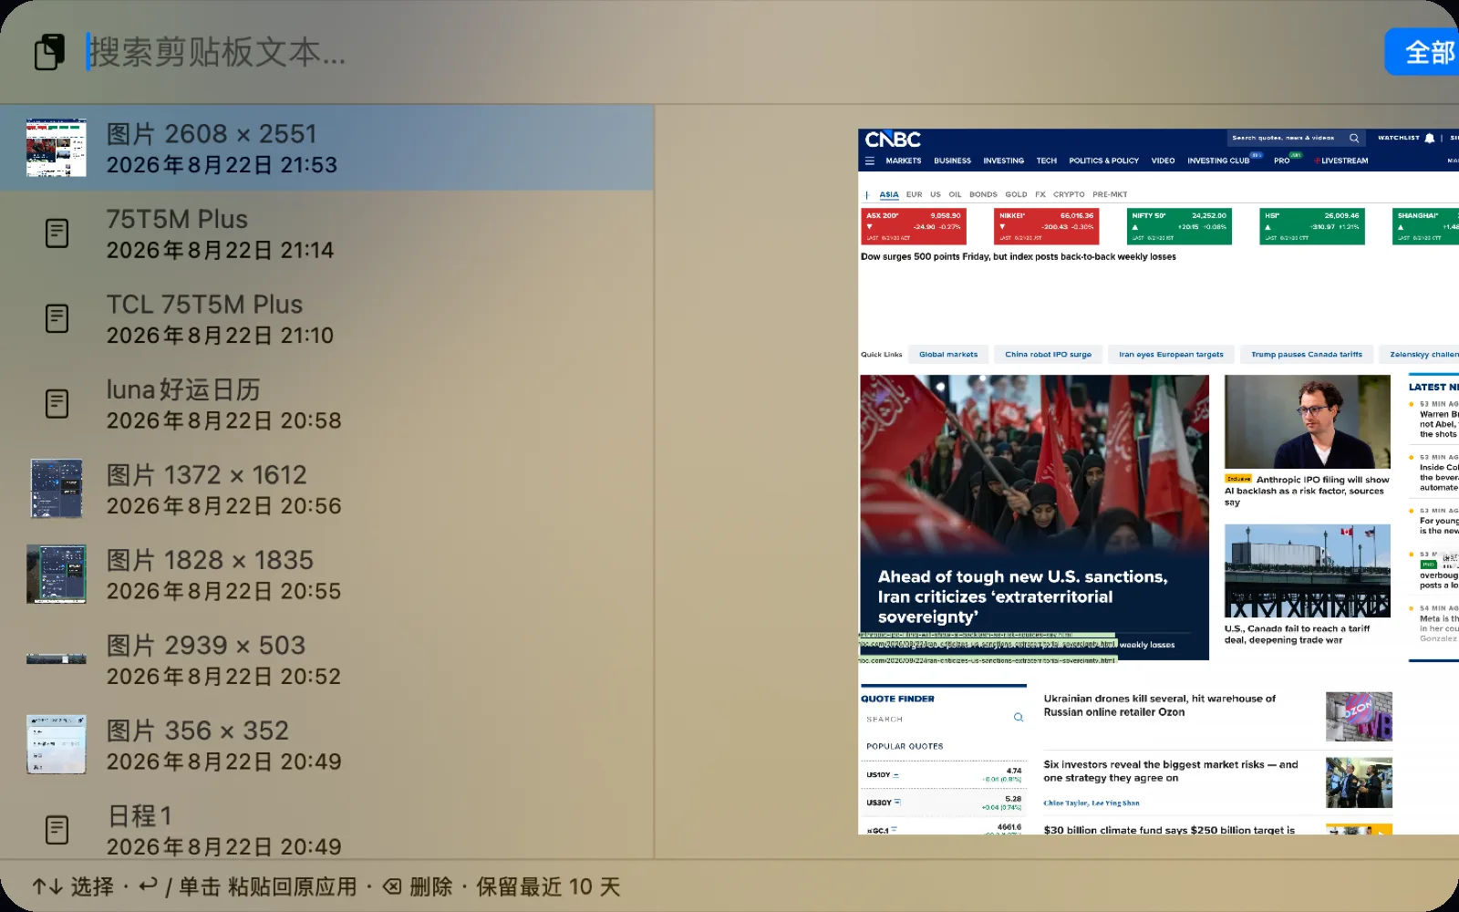The image size is (1459, 912).
Task: Click the timestamp '2026年8月22日 20:52'
Action: point(223,676)
